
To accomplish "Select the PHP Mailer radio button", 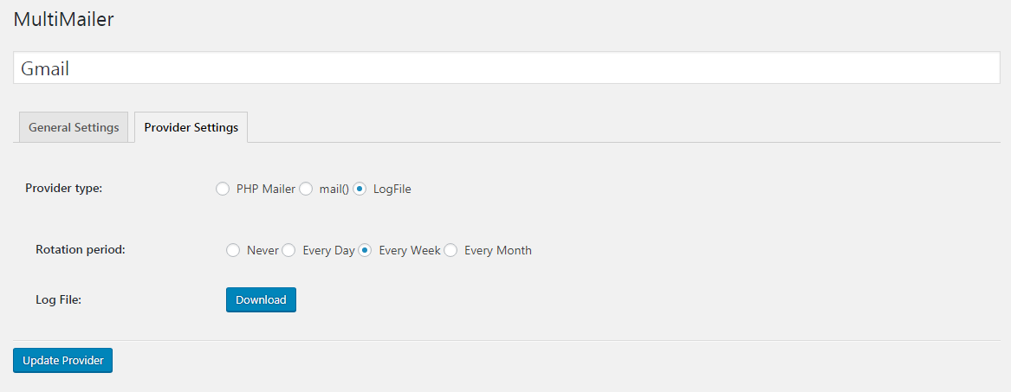I will tap(223, 189).
